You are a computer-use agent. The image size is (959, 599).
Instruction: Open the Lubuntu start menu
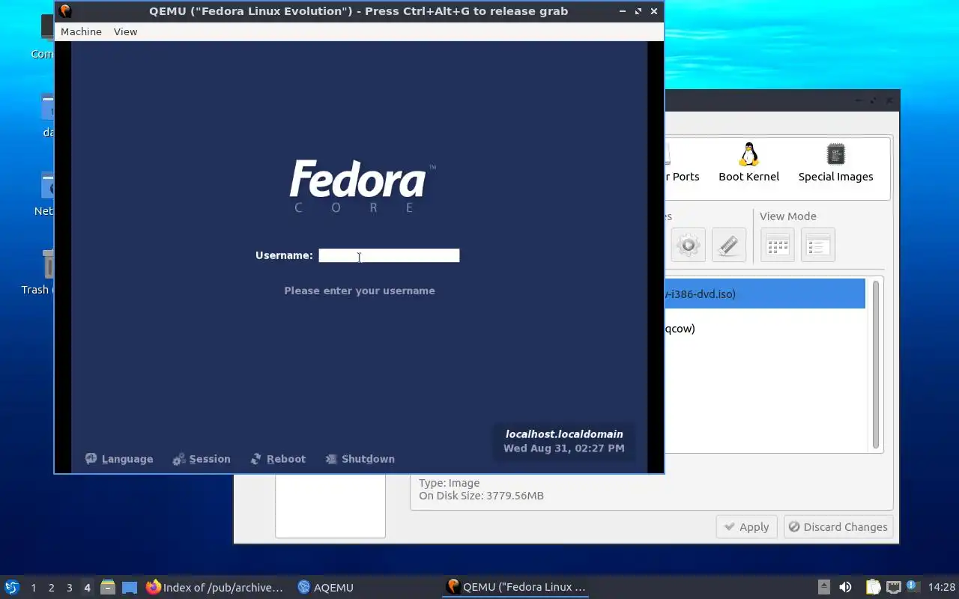click(12, 587)
